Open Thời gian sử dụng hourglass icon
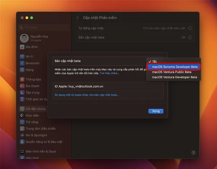 [22, 99]
